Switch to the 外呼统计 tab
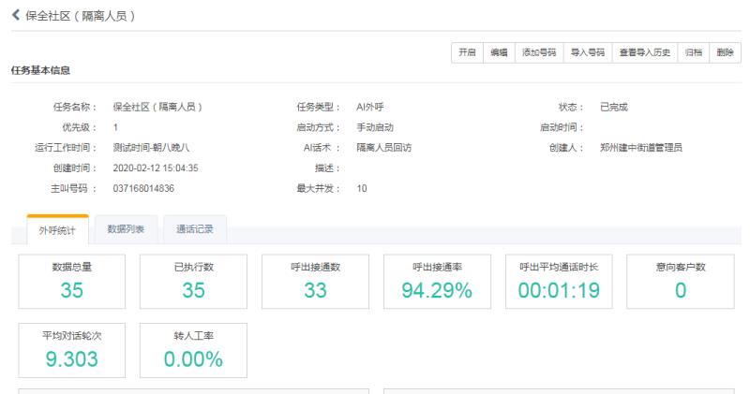Screen dimensions: 750x394 point(57,228)
